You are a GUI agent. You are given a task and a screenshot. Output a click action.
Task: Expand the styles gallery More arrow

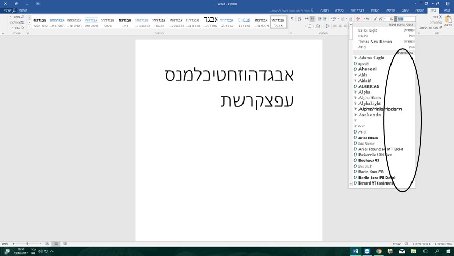[30, 27]
